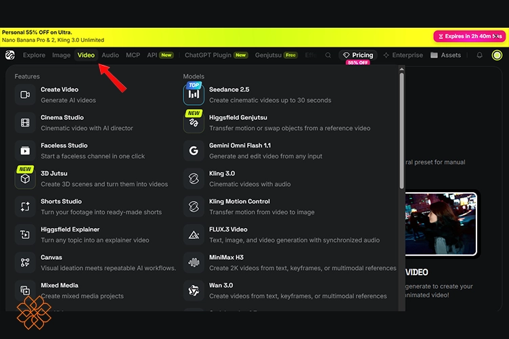Screen dimensions: 509x339
Task: Choose Seedance 2.5 model title
Action: 229,89
